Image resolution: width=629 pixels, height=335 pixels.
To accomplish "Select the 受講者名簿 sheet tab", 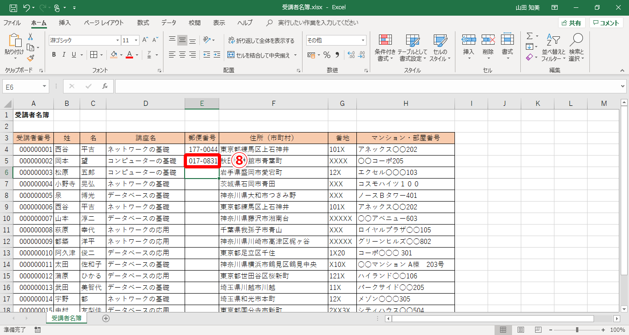I will tap(66, 318).
